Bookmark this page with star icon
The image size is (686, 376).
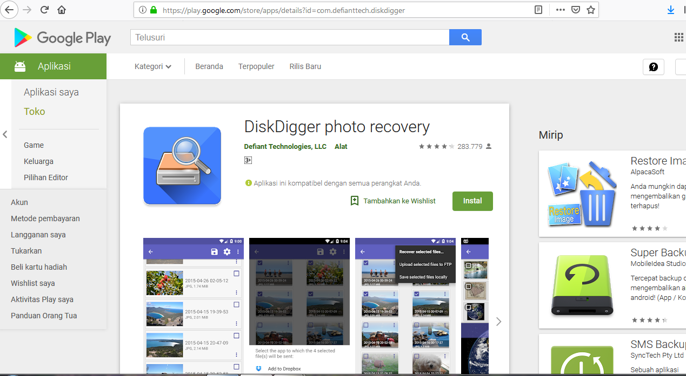point(590,10)
